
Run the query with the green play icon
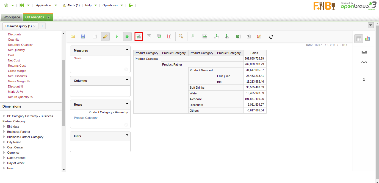coord(117,36)
